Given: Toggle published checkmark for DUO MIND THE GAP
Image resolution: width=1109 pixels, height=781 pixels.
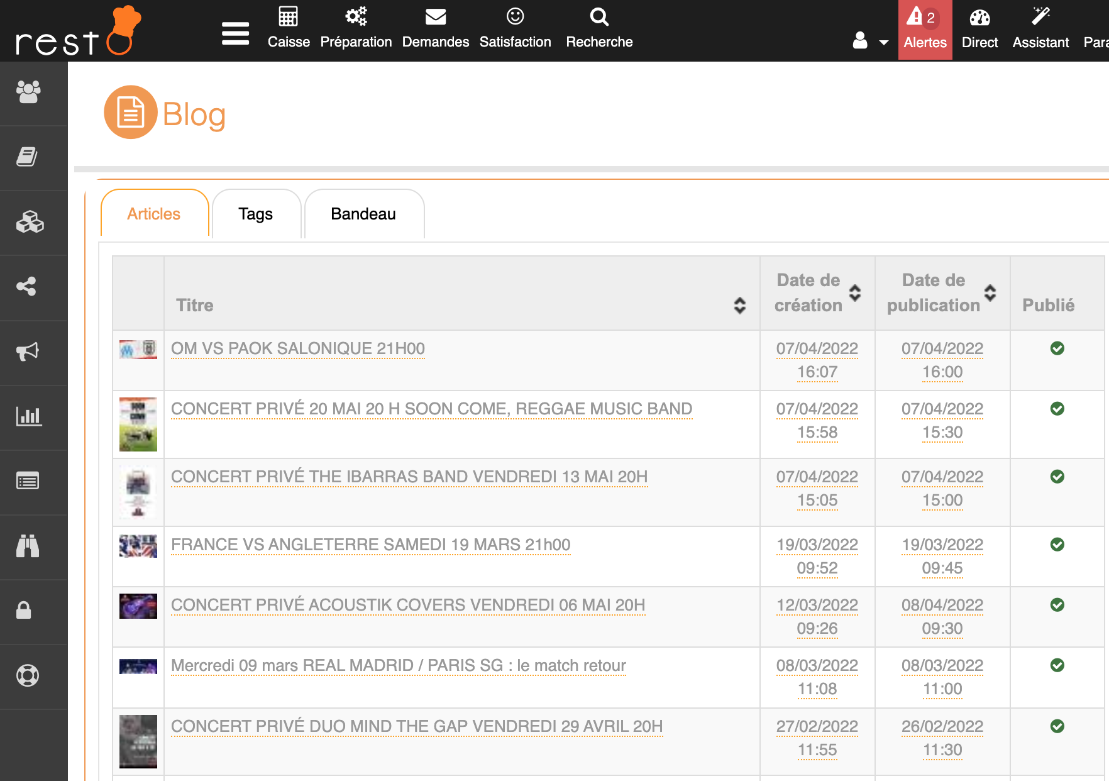Looking at the screenshot, I should [x=1057, y=726].
